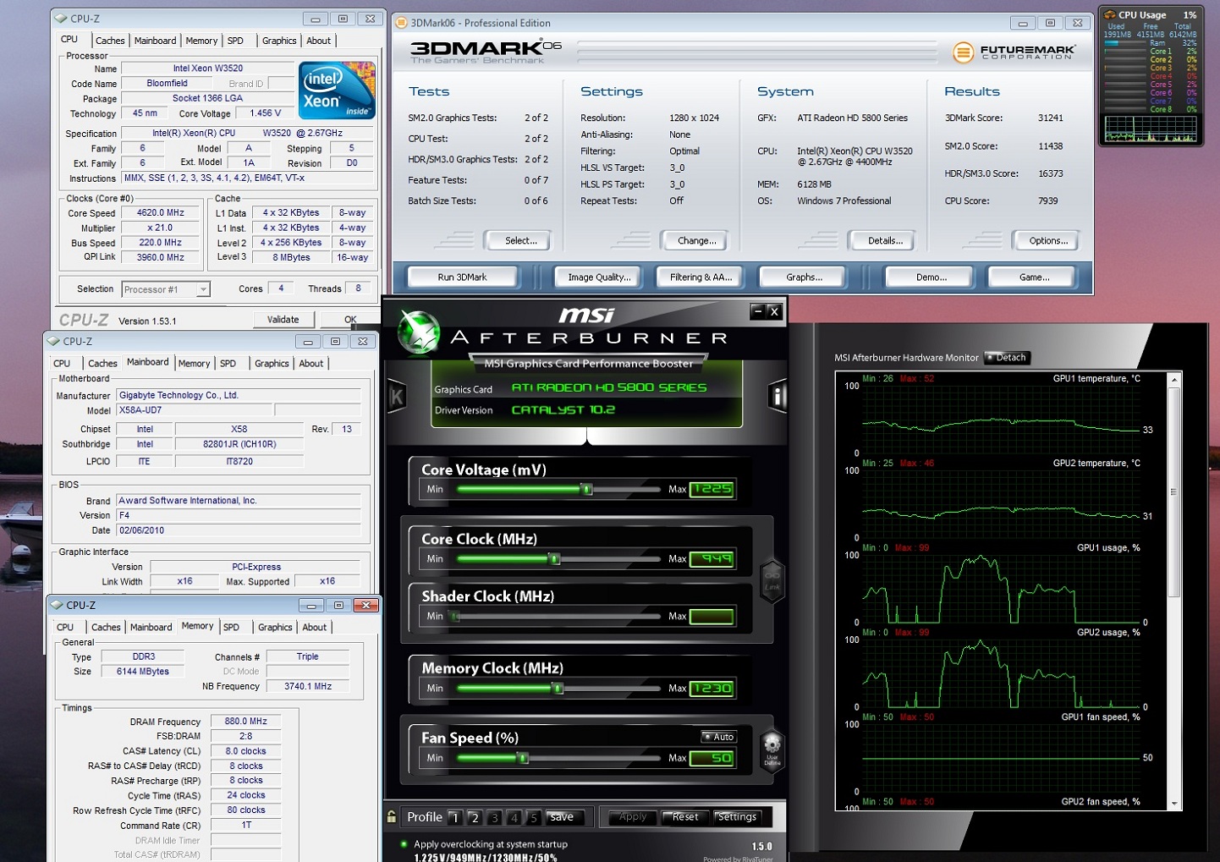Click the Intel Xeon inside logo
Viewport: 1220px width, 862px height.
click(337, 91)
